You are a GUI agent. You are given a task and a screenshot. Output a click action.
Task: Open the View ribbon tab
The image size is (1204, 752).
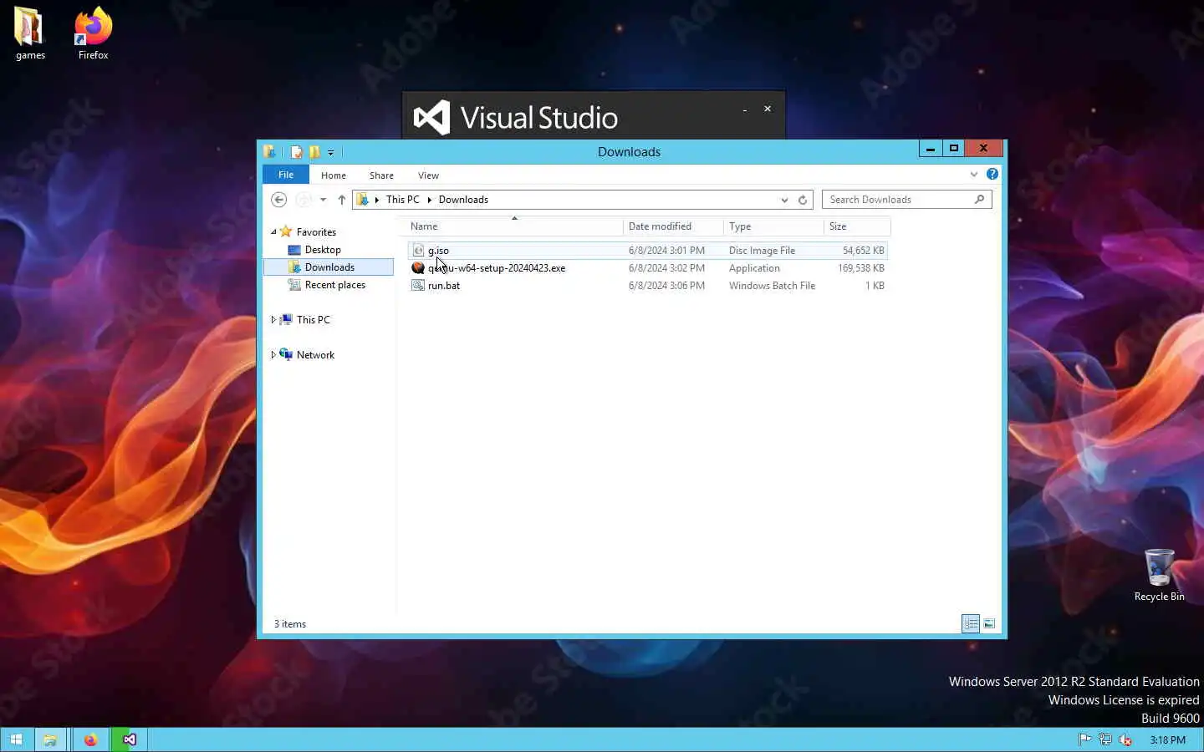(x=428, y=175)
